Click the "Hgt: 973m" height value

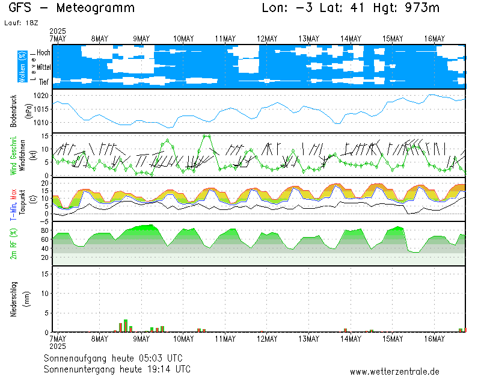coord(406,8)
